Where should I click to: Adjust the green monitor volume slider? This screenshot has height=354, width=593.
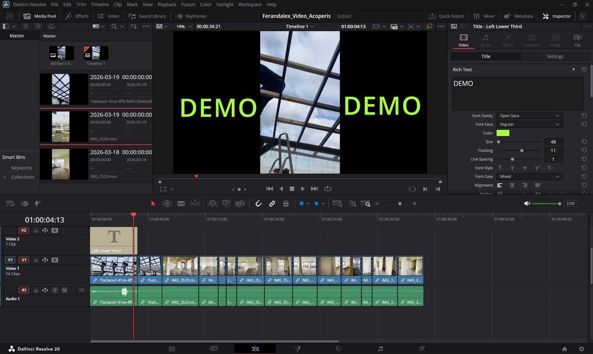pyautogui.click(x=547, y=203)
